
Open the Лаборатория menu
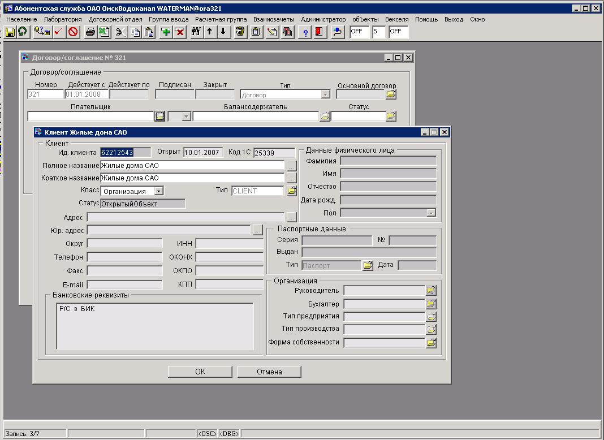coord(63,19)
